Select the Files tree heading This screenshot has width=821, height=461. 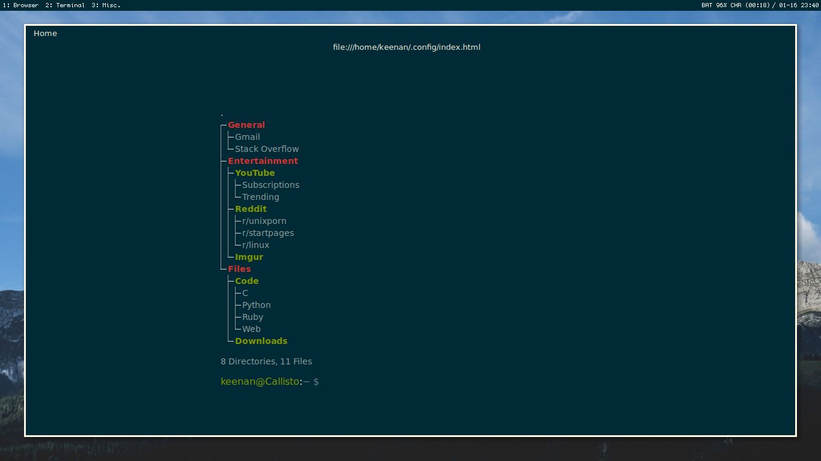(x=239, y=269)
